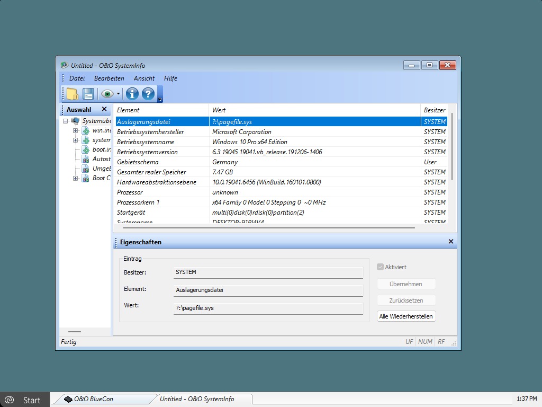This screenshot has width=542, height=407.
Task: Expand the Boot C tree node
Action: pos(75,178)
